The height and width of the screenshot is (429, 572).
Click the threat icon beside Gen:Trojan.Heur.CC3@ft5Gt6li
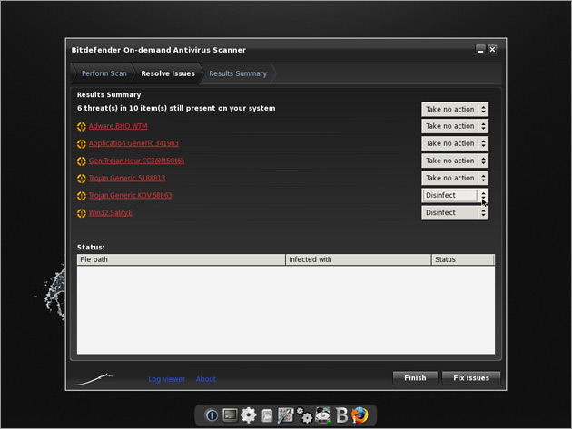coord(82,161)
